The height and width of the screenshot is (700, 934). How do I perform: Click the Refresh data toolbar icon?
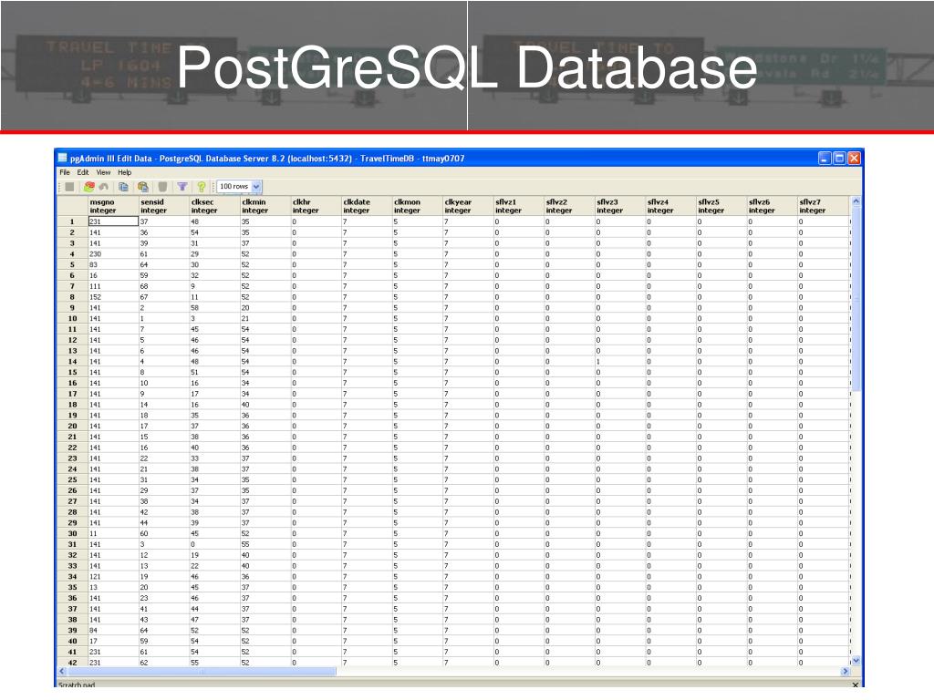pos(88,187)
